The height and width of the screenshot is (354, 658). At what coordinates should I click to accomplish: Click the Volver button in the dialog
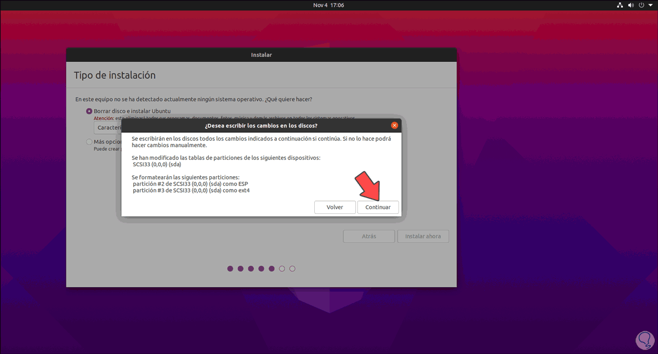pyautogui.click(x=334, y=207)
